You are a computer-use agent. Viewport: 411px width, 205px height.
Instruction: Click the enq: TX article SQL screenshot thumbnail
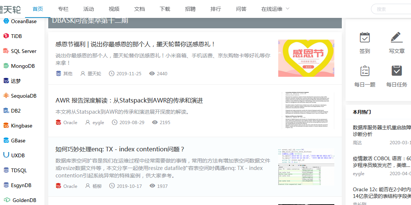[x=306, y=167]
